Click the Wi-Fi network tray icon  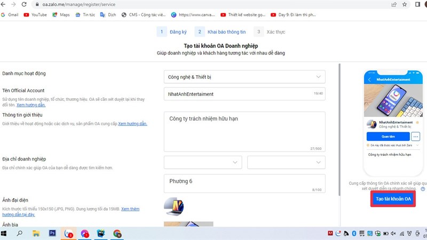pos(402,234)
